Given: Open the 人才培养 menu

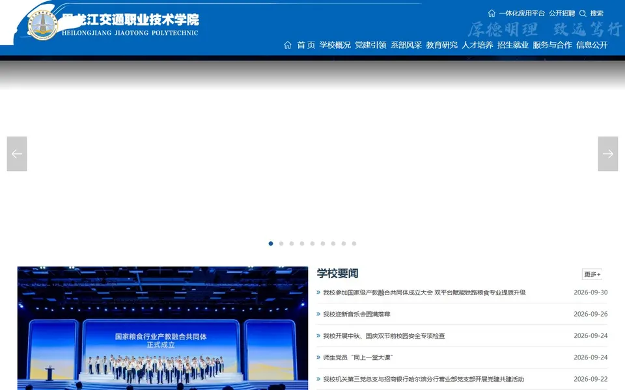Looking at the screenshot, I should pyautogui.click(x=477, y=45).
